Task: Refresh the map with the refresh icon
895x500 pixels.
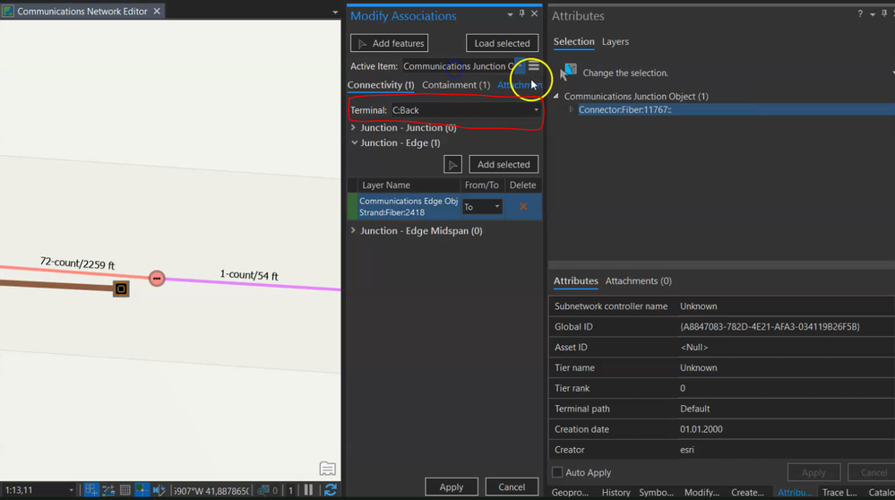Action: coord(330,490)
